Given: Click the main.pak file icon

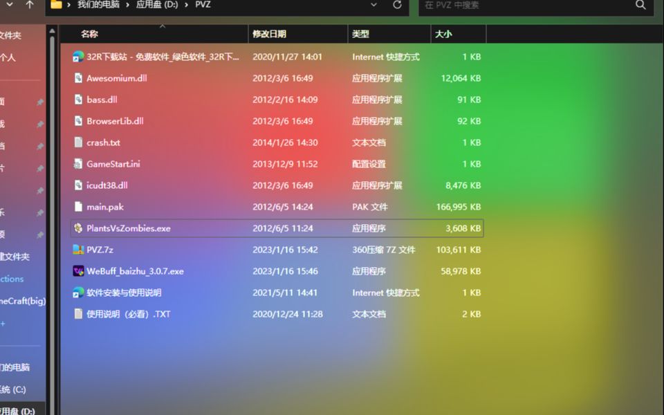Looking at the screenshot, I should (x=77, y=207).
